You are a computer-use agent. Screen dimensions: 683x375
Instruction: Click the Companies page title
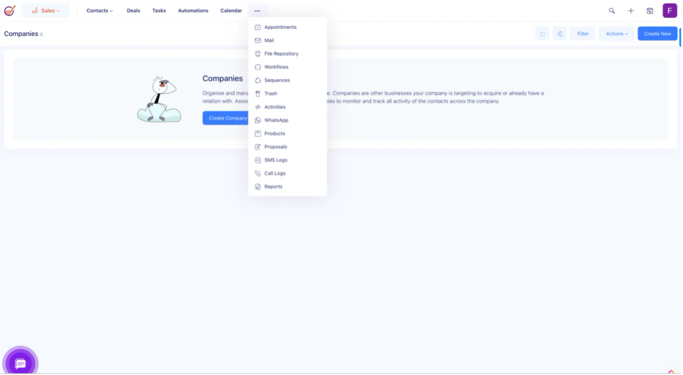point(21,34)
